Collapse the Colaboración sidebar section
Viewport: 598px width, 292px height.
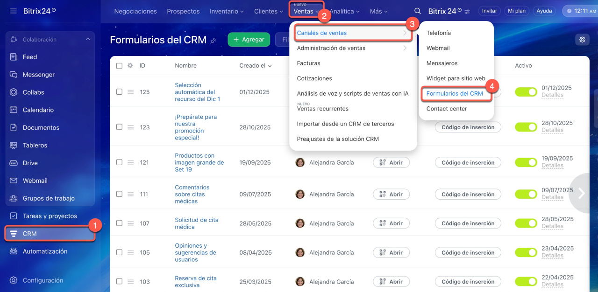(88, 40)
